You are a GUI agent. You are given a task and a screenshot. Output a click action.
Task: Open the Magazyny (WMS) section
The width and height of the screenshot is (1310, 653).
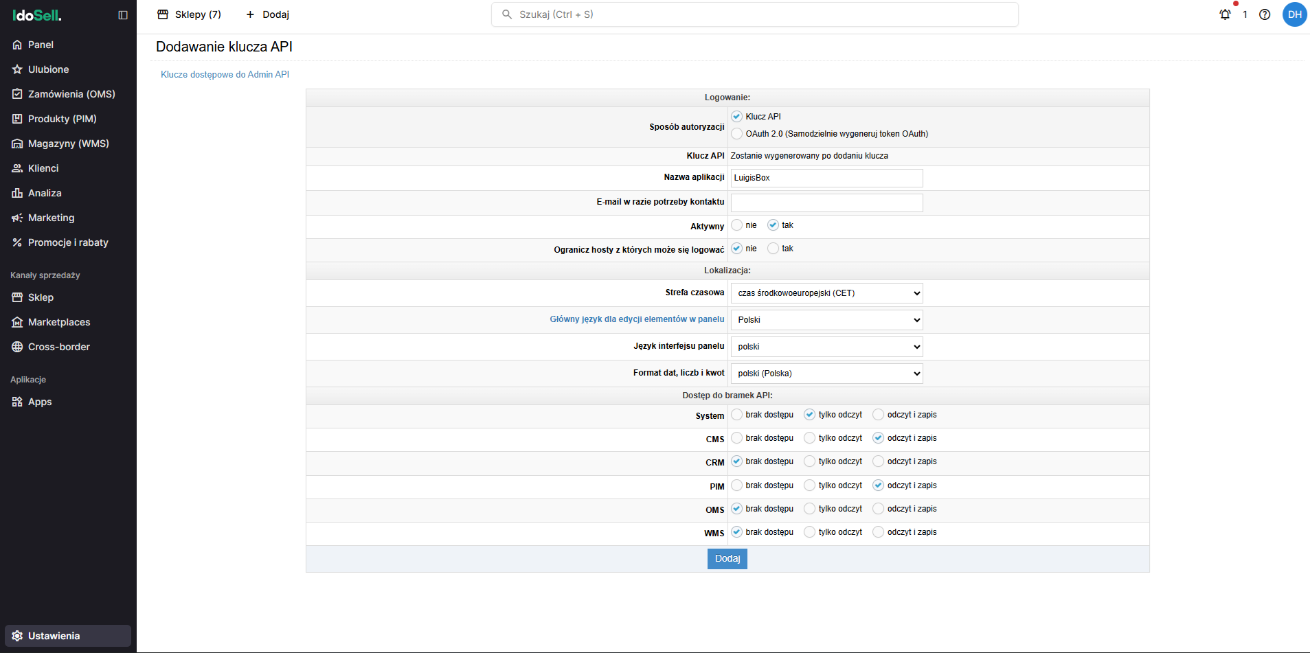pos(68,144)
